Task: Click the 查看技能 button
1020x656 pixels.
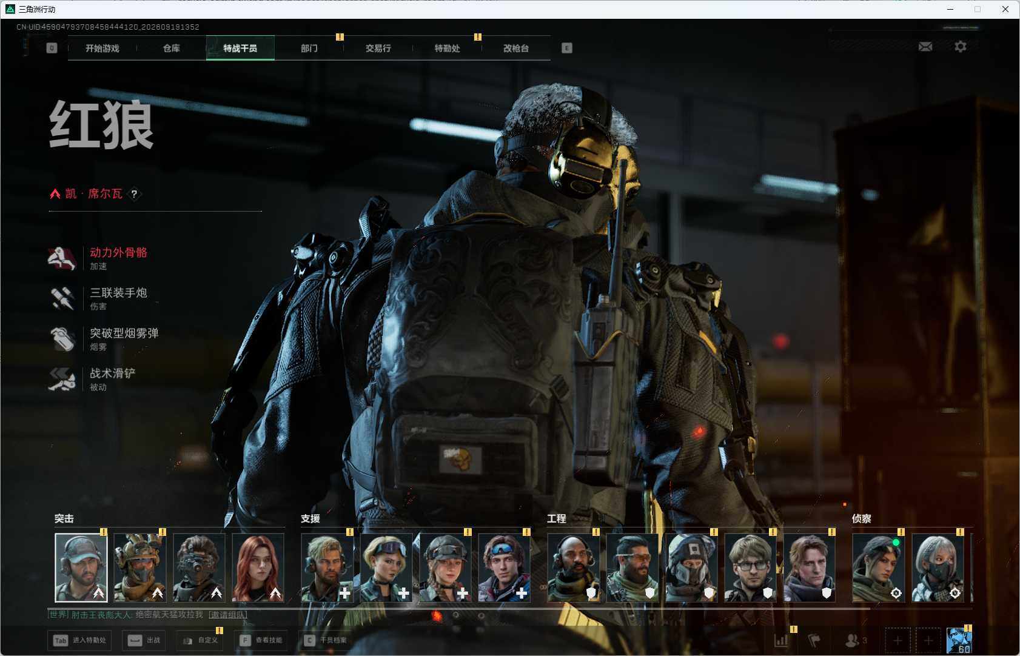Action: (x=261, y=640)
